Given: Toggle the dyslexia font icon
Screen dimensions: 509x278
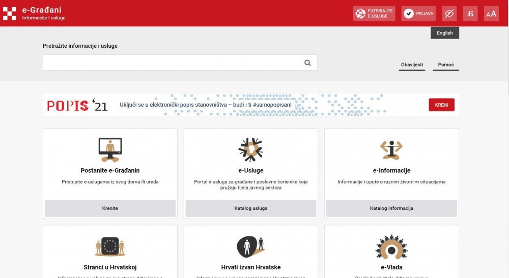Looking at the screenshot, I should tap(470, 14).
